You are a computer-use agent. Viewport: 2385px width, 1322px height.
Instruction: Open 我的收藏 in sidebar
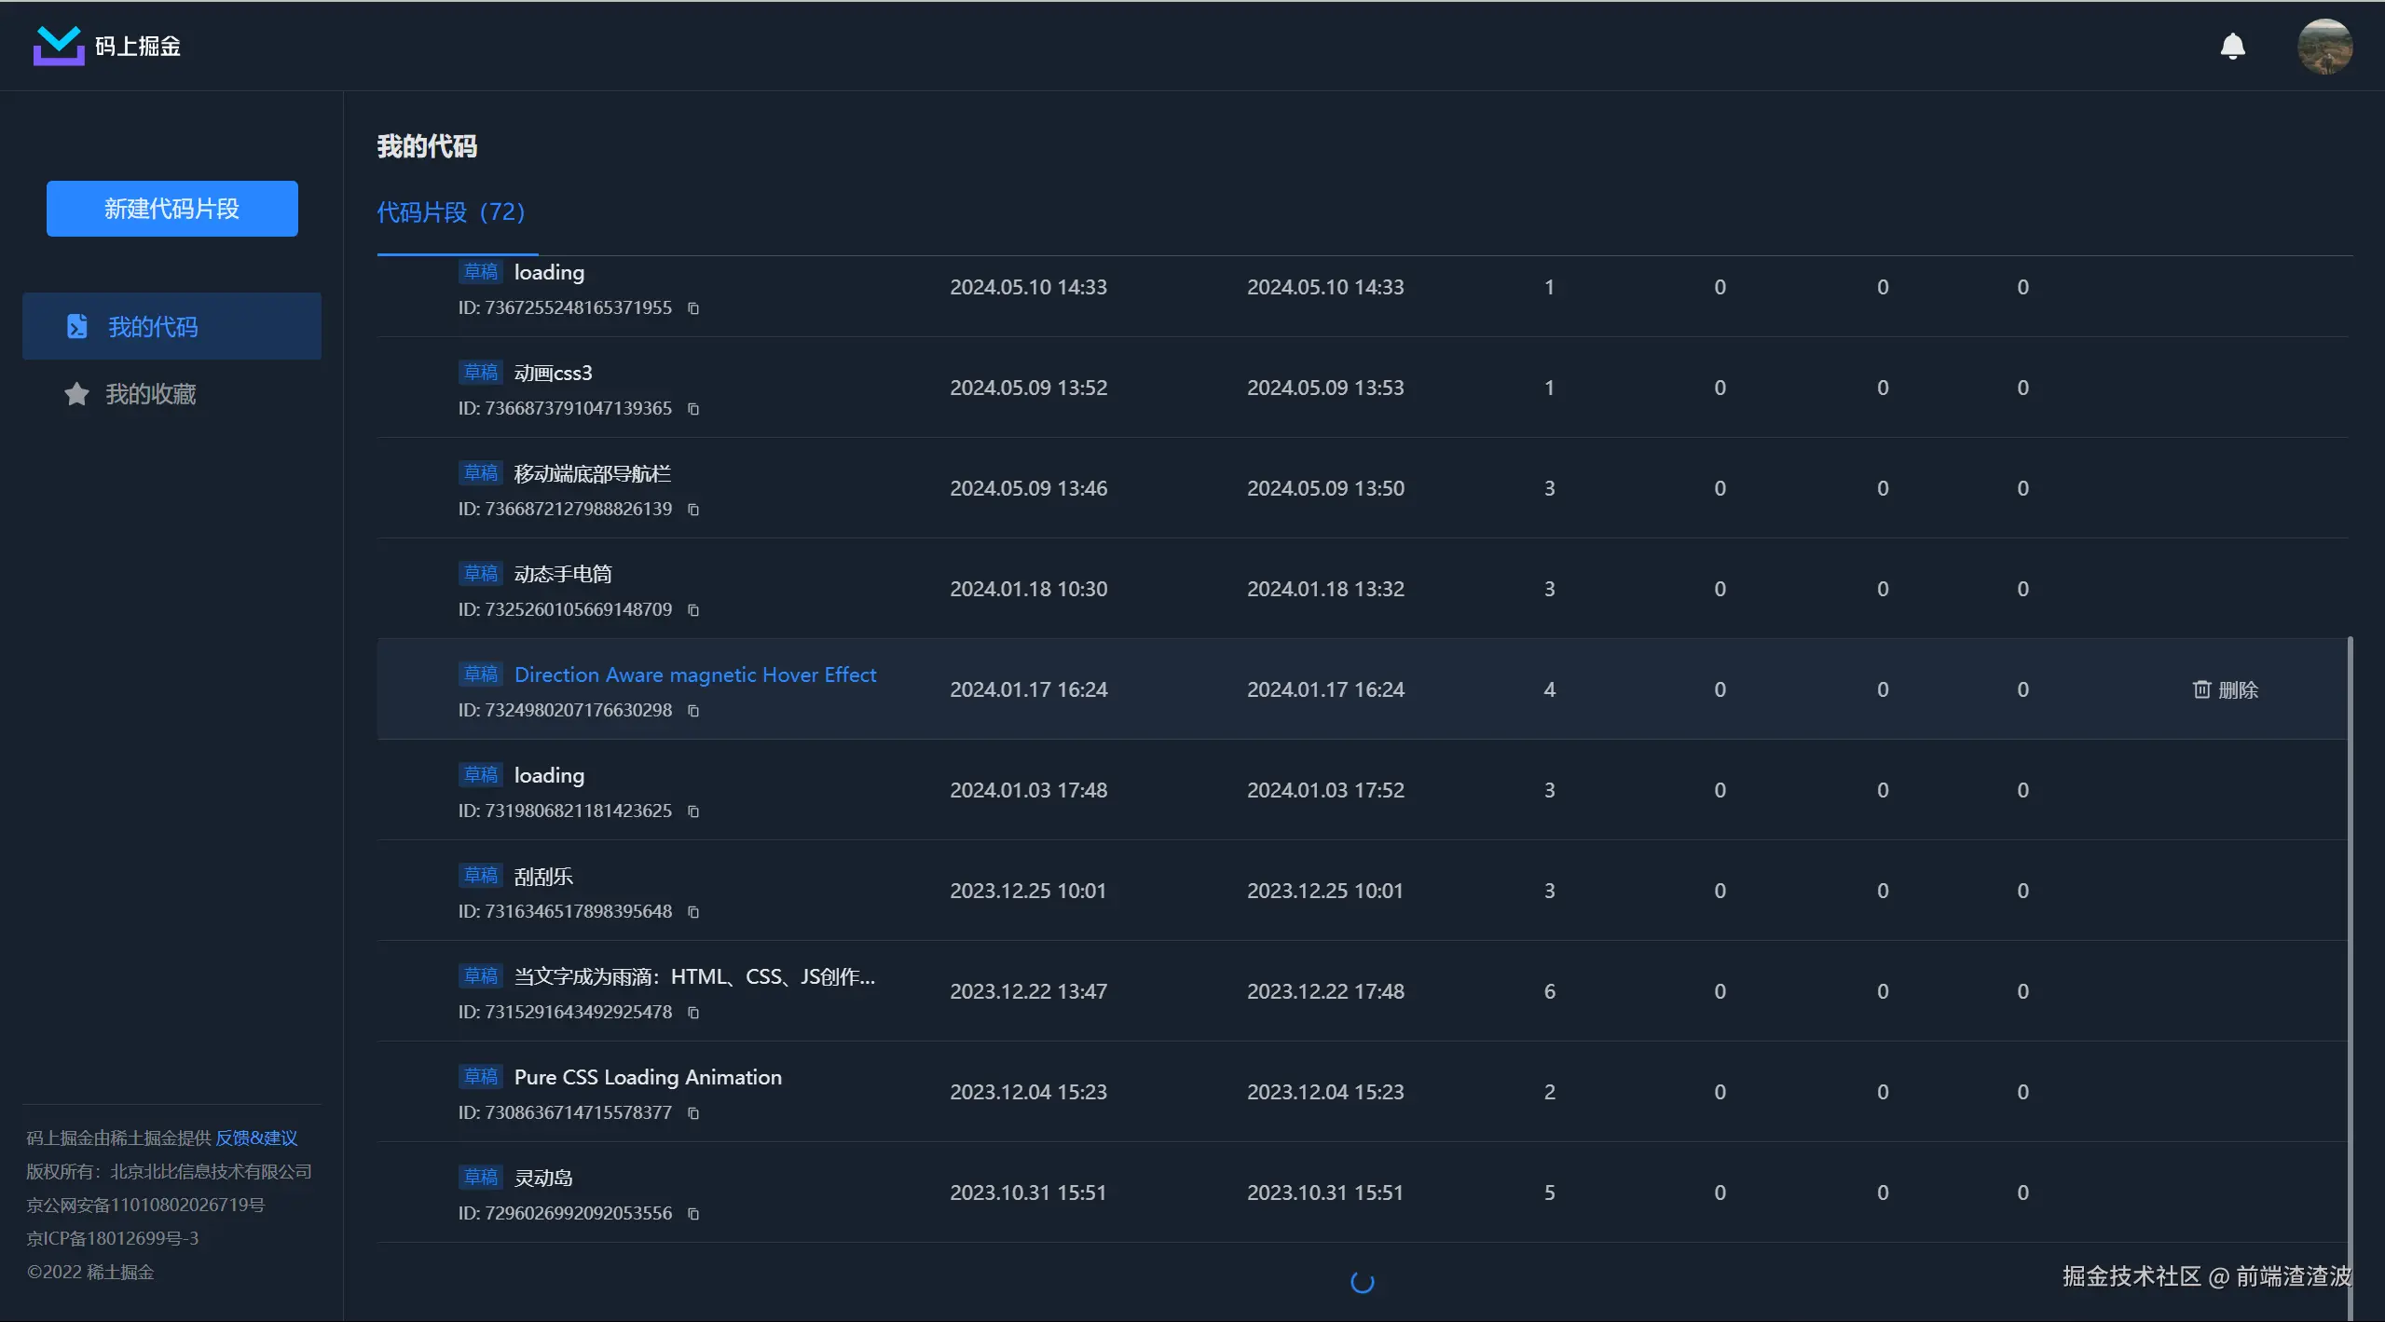(149, 394)
